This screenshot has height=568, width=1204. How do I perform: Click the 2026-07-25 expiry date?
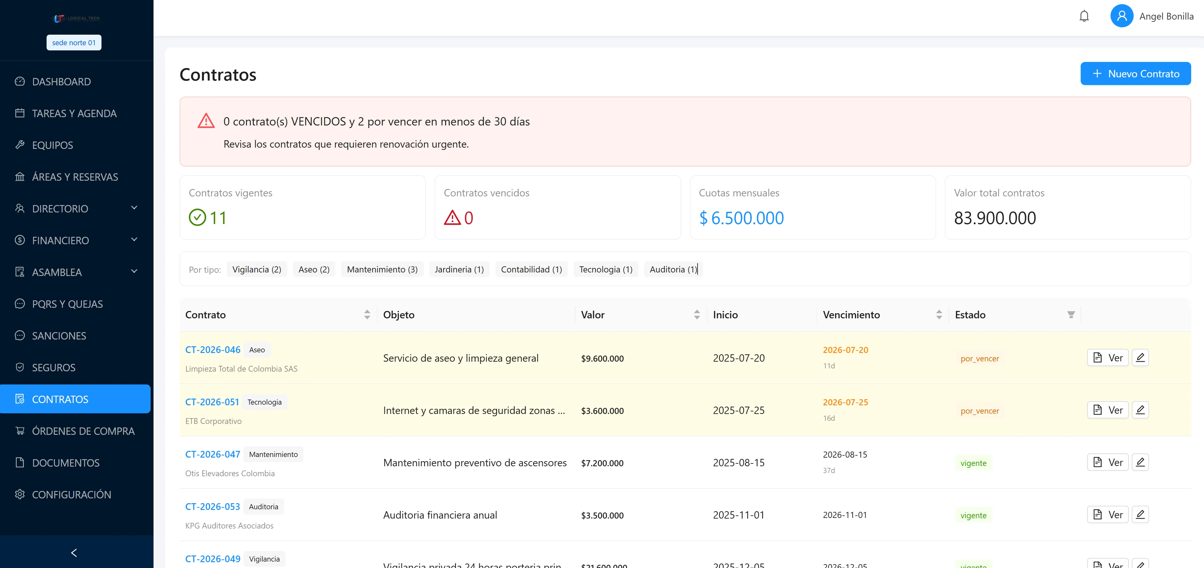point(846,402)
